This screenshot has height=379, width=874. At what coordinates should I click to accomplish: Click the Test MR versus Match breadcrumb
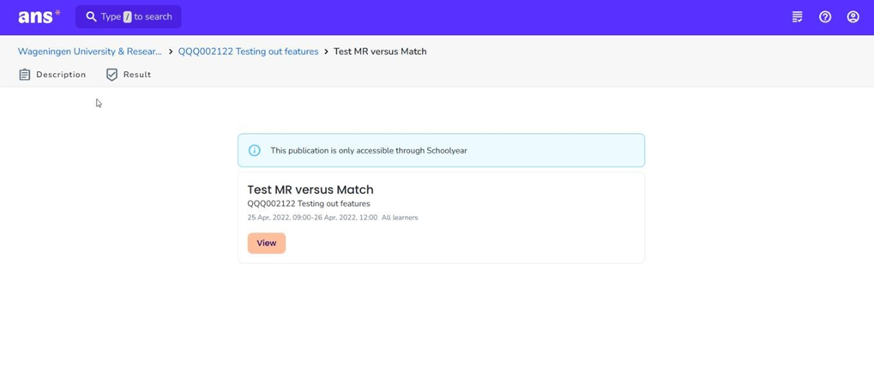tap(380, 51)
